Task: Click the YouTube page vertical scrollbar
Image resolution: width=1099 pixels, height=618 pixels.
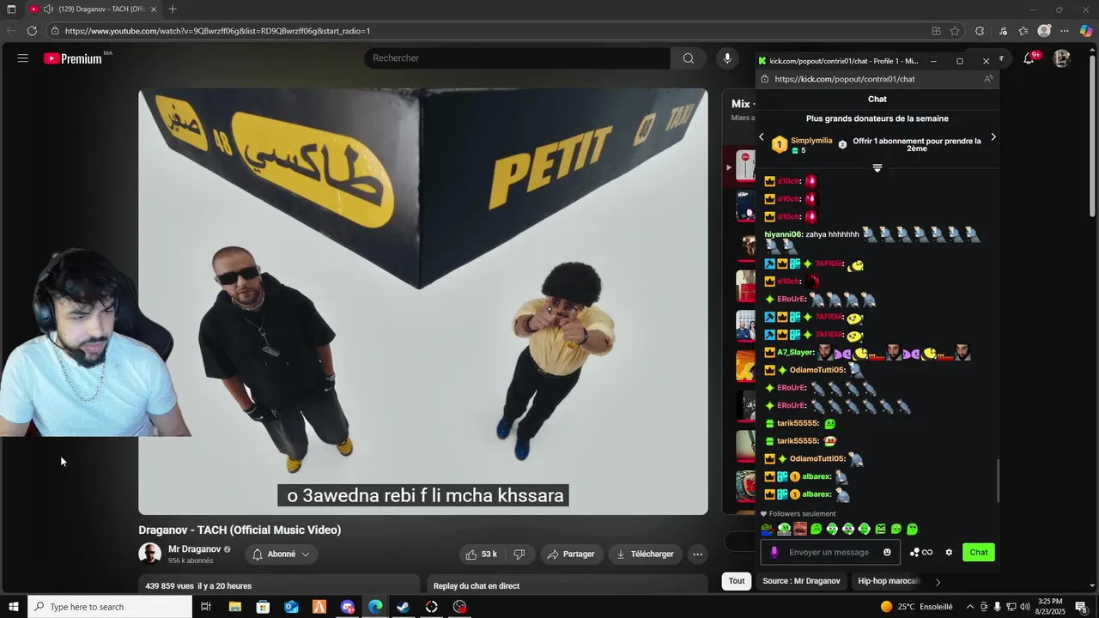Action: 1092,137
